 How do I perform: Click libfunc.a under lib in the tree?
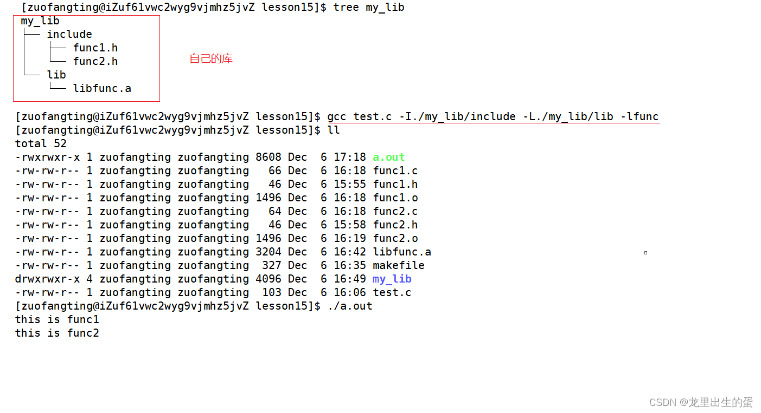102,89
